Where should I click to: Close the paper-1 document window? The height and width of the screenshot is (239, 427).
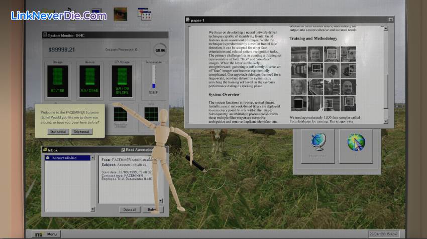[390, 20]
